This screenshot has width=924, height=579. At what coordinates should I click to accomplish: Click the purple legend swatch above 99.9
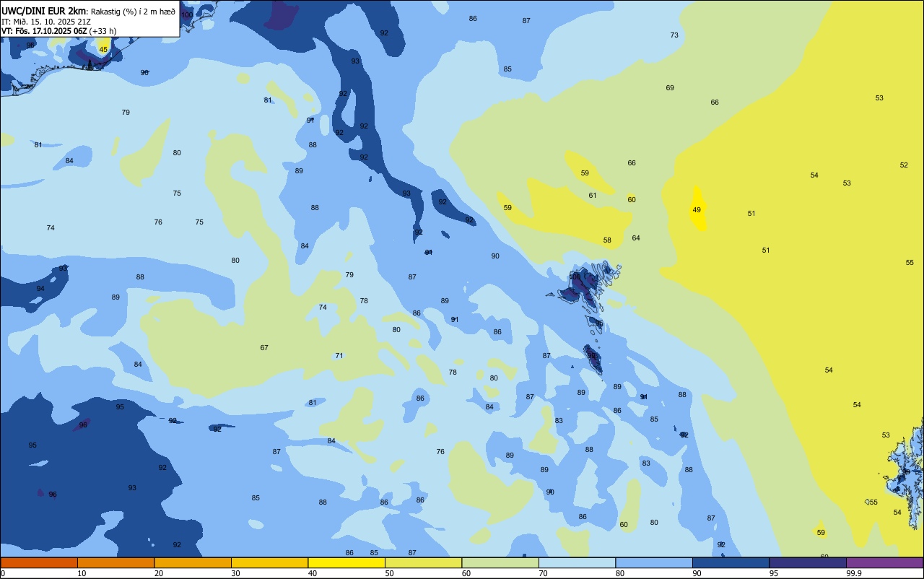coord(884,562)
